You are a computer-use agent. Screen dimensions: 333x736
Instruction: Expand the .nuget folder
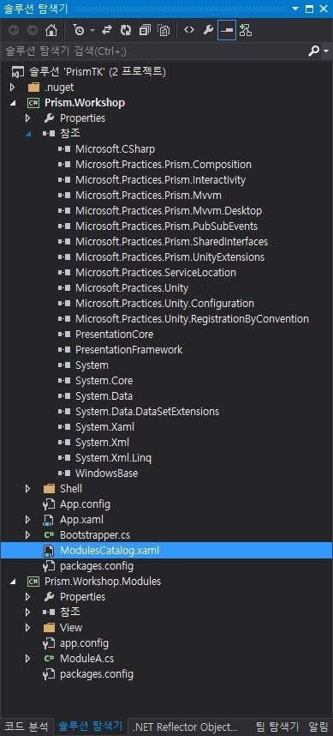[13, 87]
